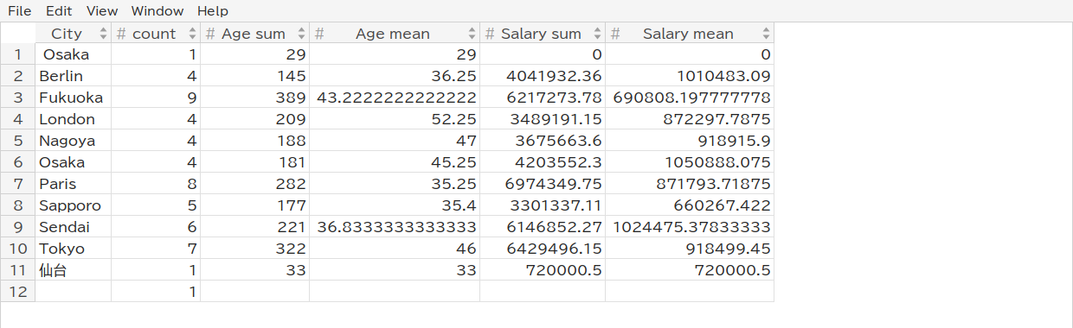The image size is (1073, 328).
Task: Select row number 1
Action: click(17, 54)
